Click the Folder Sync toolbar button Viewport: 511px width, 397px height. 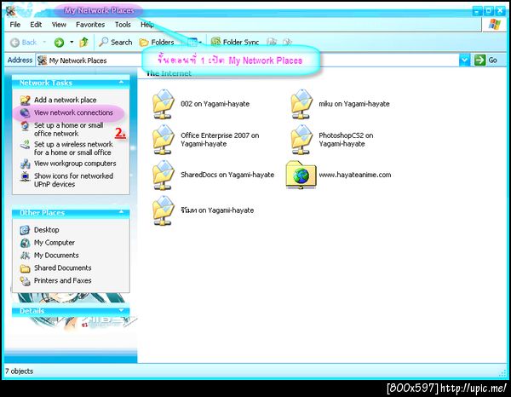[235, 42]
